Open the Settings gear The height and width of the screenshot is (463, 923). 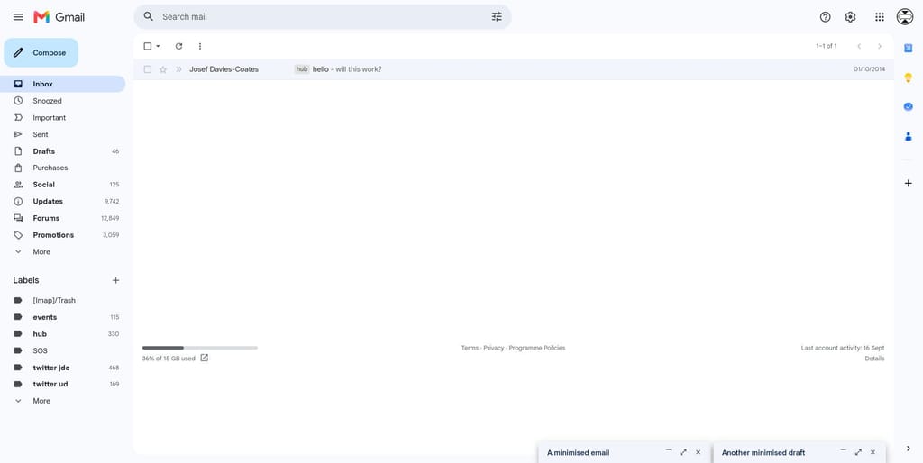click(x=850, y=17)
